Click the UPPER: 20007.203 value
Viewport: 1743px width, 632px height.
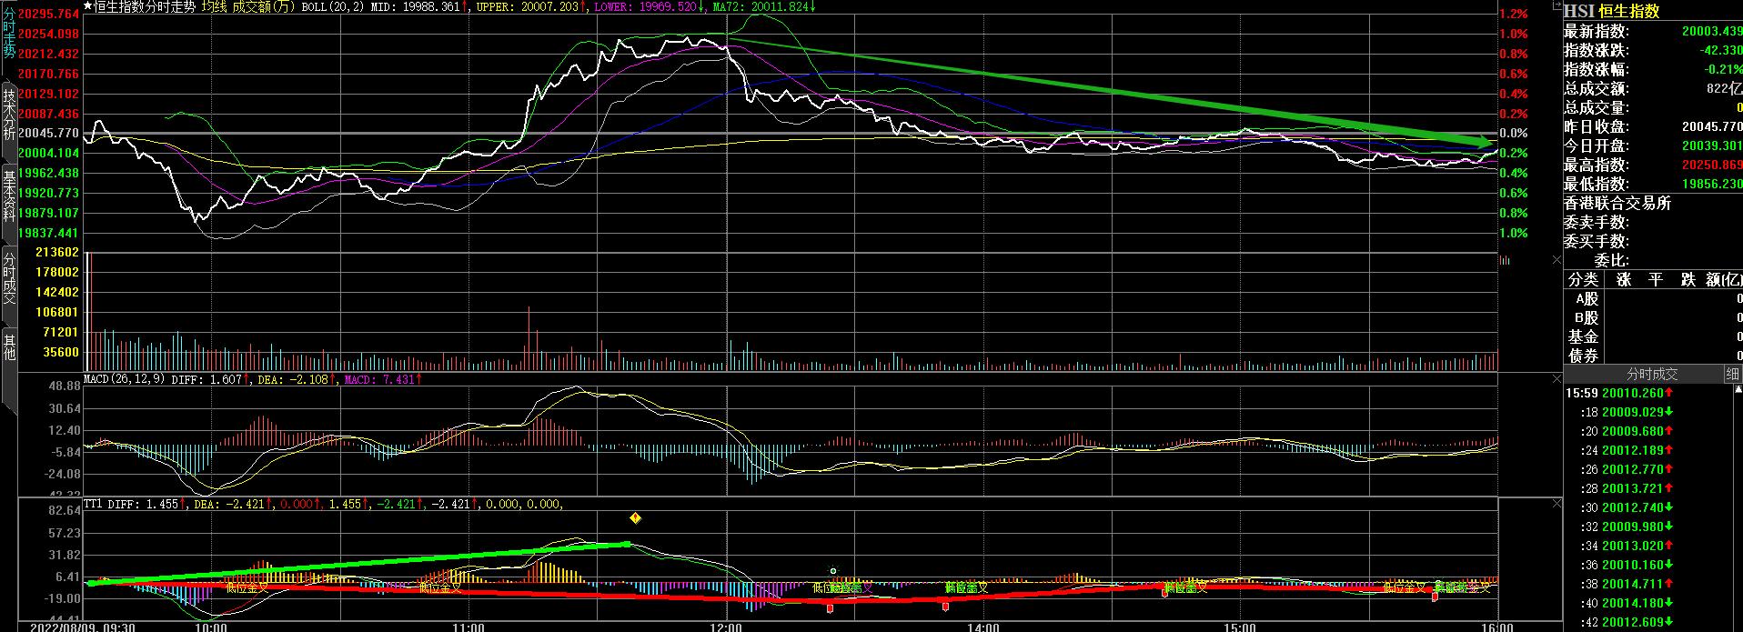530,6
